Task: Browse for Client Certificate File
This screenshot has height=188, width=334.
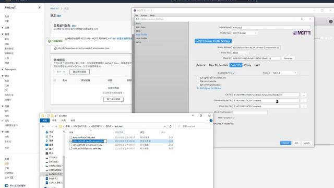Action: 304,100
